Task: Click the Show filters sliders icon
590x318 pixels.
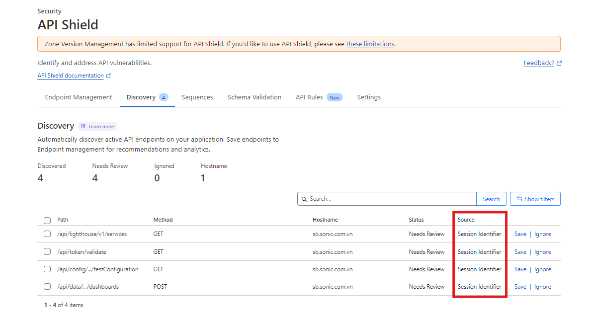Action: tap(519, 199)
